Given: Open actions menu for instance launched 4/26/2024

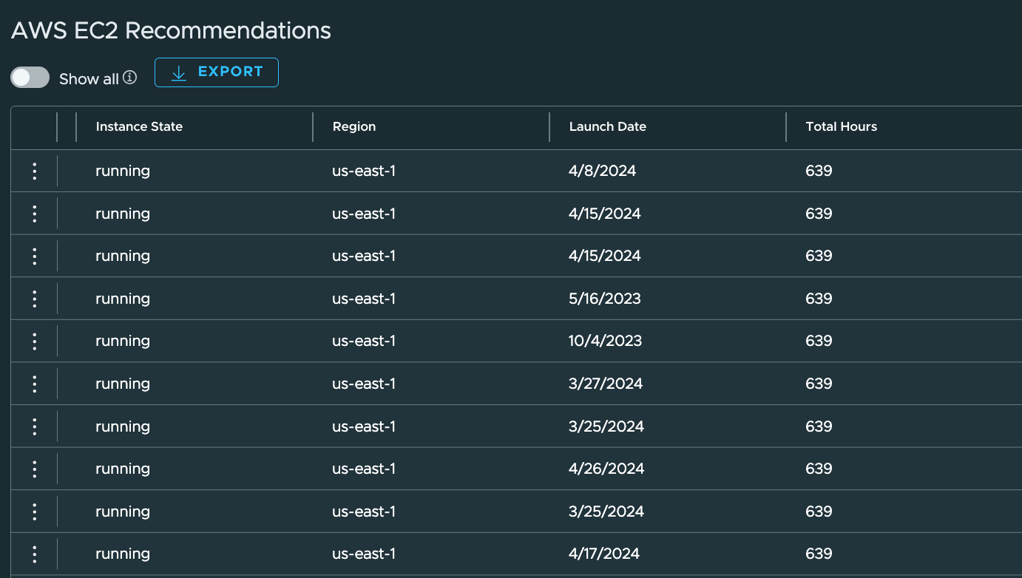Looking at the screenshot, I should click(x=34, y=468).
